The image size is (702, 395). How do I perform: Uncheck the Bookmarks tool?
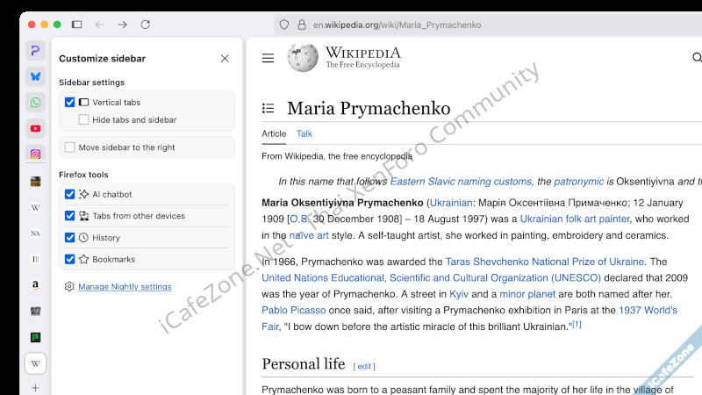pos(70,259)
